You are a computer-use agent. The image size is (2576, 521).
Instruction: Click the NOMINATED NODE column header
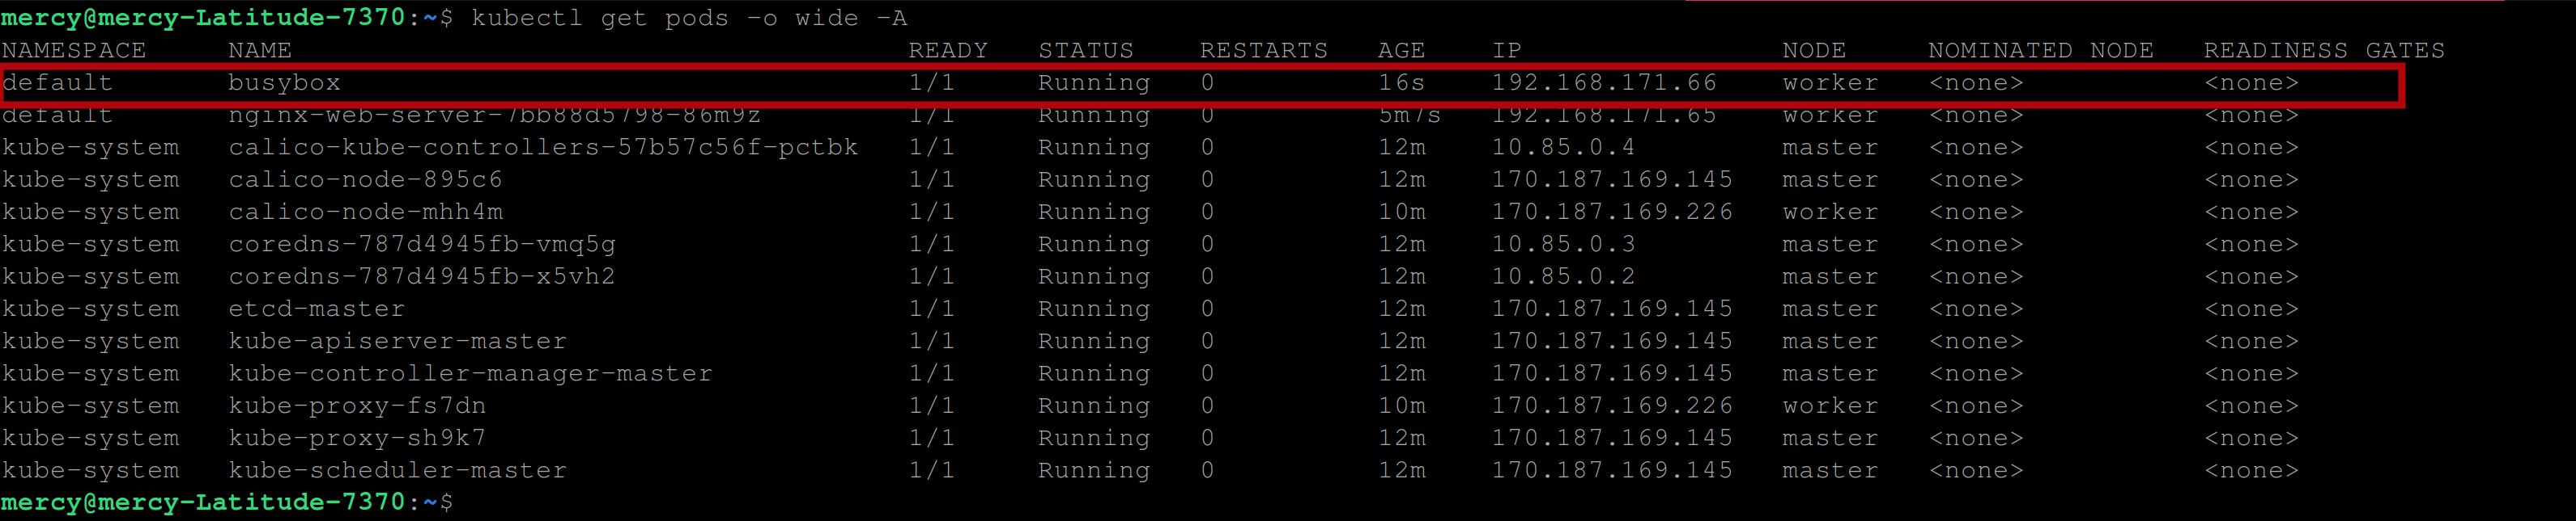(x=2040, y=51)
